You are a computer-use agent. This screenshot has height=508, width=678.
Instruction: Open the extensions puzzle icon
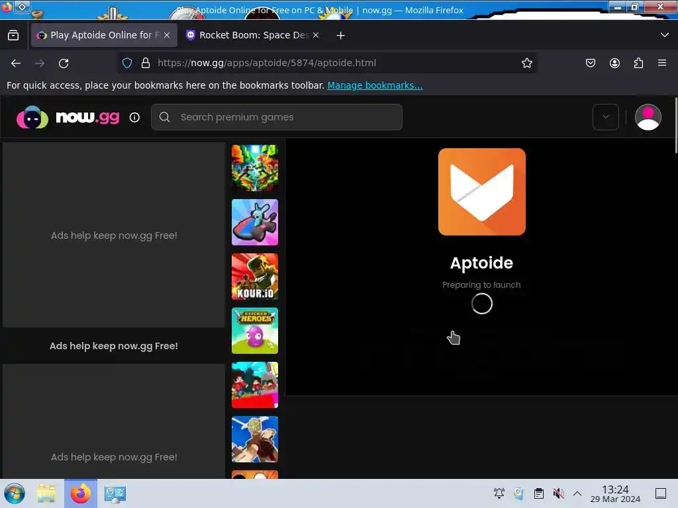click(x=638, y=63)
